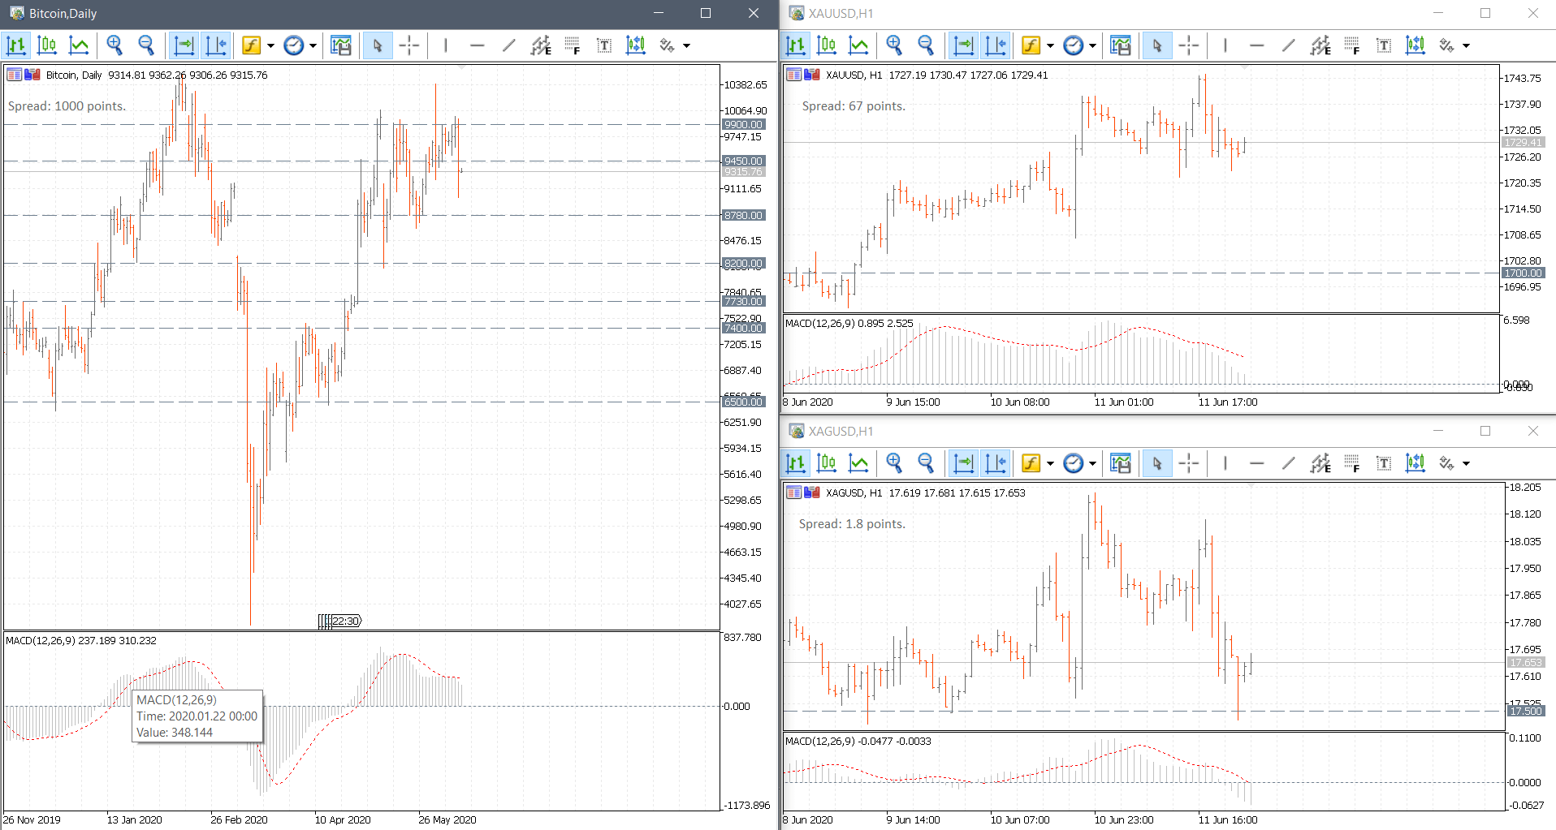The height and width of the screenshot is (830, 1556).
Task: Open Templates icon in XAUUSD toolbar
Action: coord(1121,45)
